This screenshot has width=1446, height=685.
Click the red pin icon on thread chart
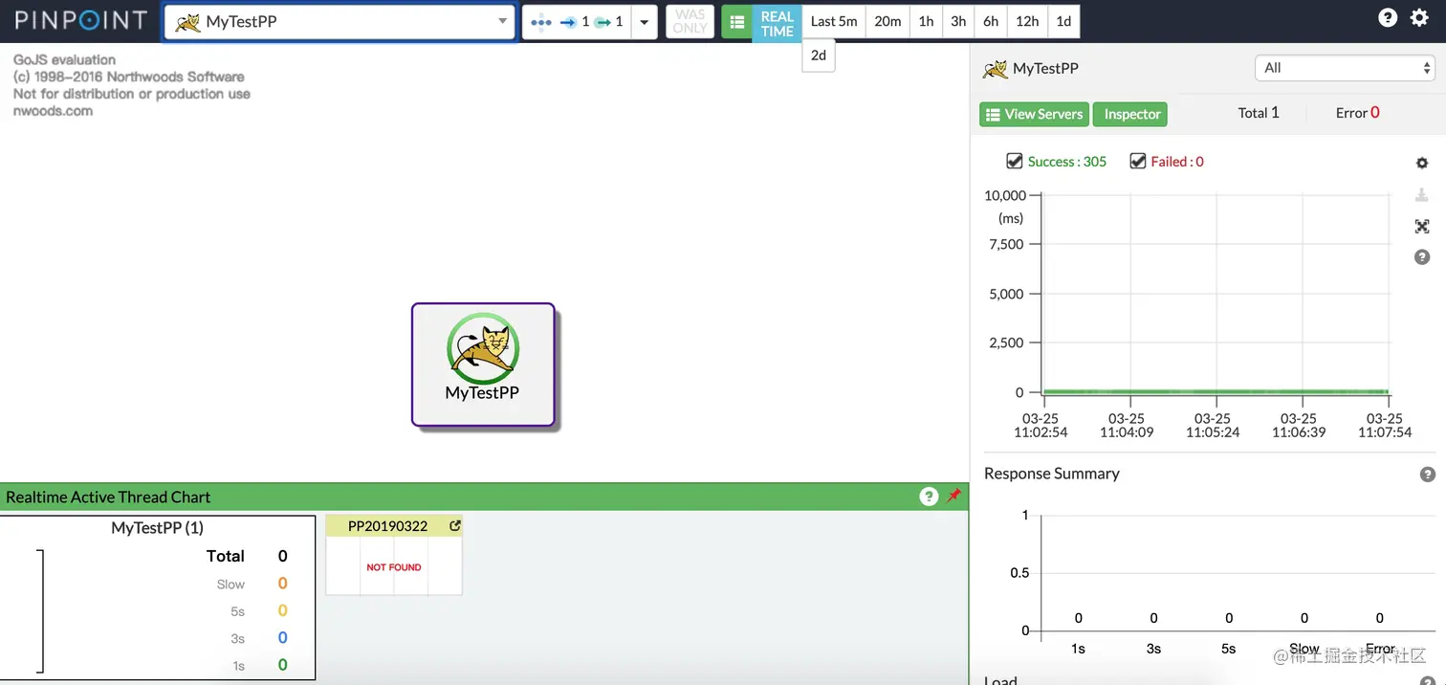point(953,496)
